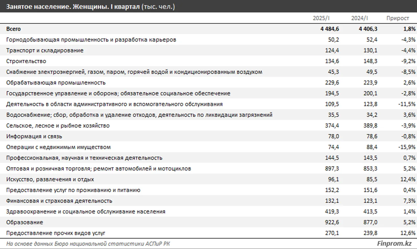
Task: Select the "Транспорт и складирование" row
Action: pos(45,50)
